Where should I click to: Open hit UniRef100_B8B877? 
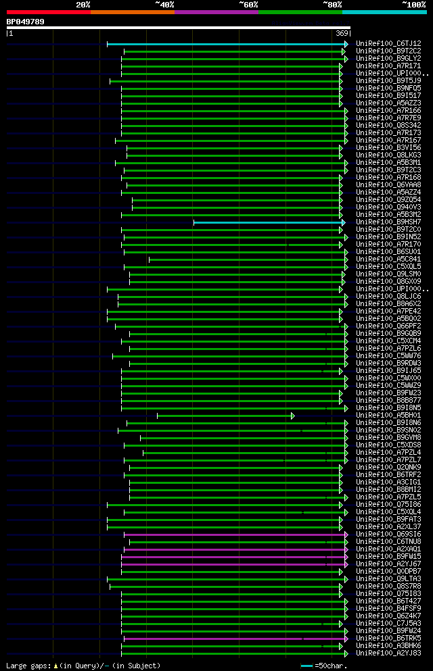[388, 401]
